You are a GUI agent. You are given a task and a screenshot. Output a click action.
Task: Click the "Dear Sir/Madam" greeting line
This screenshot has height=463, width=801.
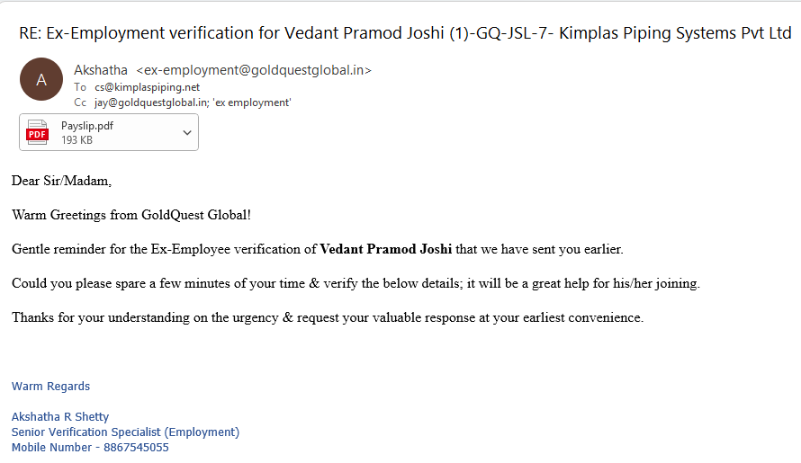tap(61, 181)
